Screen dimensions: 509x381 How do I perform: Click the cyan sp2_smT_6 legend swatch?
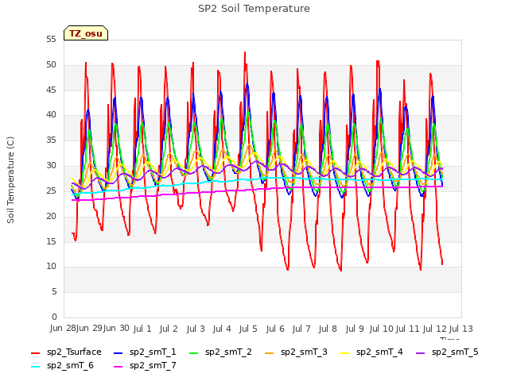point(35,367)
